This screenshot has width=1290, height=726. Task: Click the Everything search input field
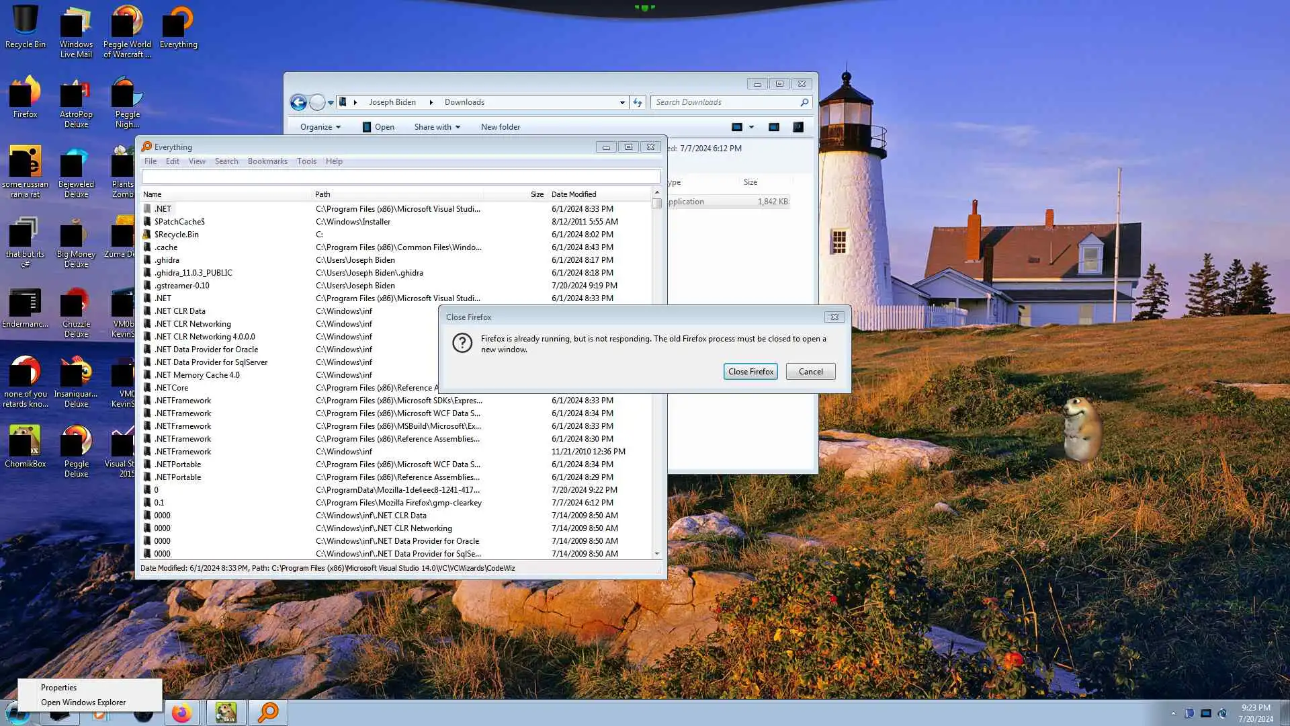tap(400, 177)
